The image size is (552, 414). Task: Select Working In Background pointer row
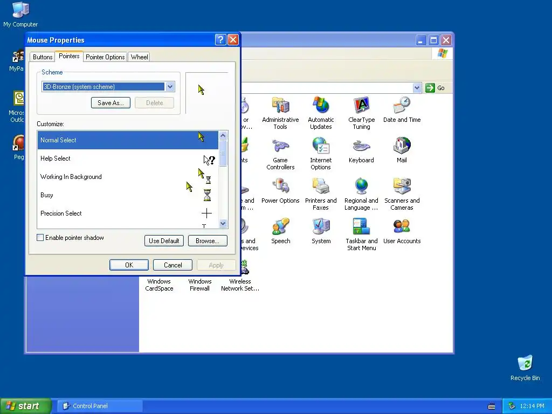[128, 177]
